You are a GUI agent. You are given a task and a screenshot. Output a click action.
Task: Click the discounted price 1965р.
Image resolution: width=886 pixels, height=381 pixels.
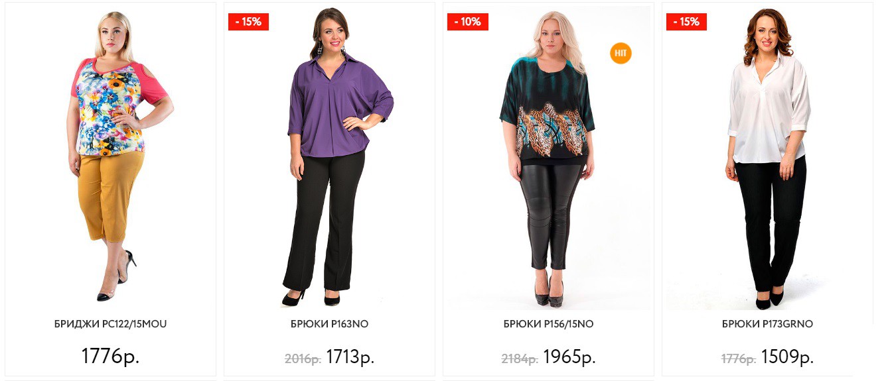coord(569,358)
